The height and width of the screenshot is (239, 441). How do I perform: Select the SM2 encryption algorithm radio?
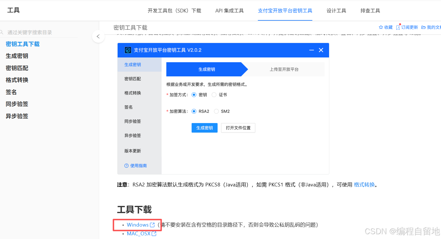click(216, 111)
